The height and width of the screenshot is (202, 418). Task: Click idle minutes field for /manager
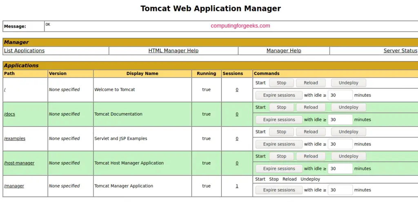340,190
